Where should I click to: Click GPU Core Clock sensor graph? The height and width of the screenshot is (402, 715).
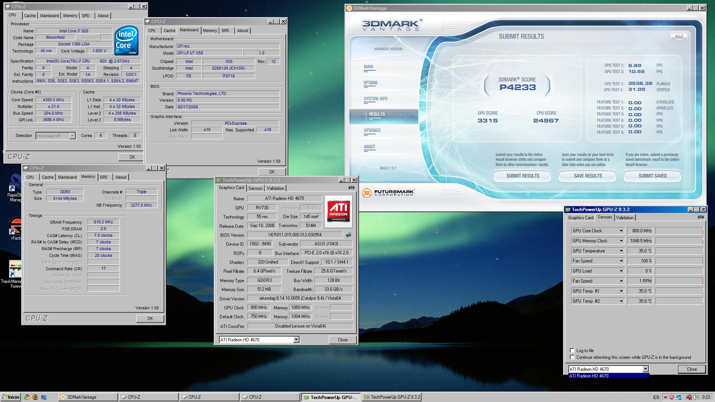click(679, 231)
